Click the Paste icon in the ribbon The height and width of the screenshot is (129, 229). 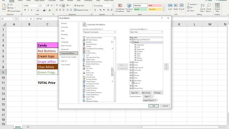click(x=4, y=6)
